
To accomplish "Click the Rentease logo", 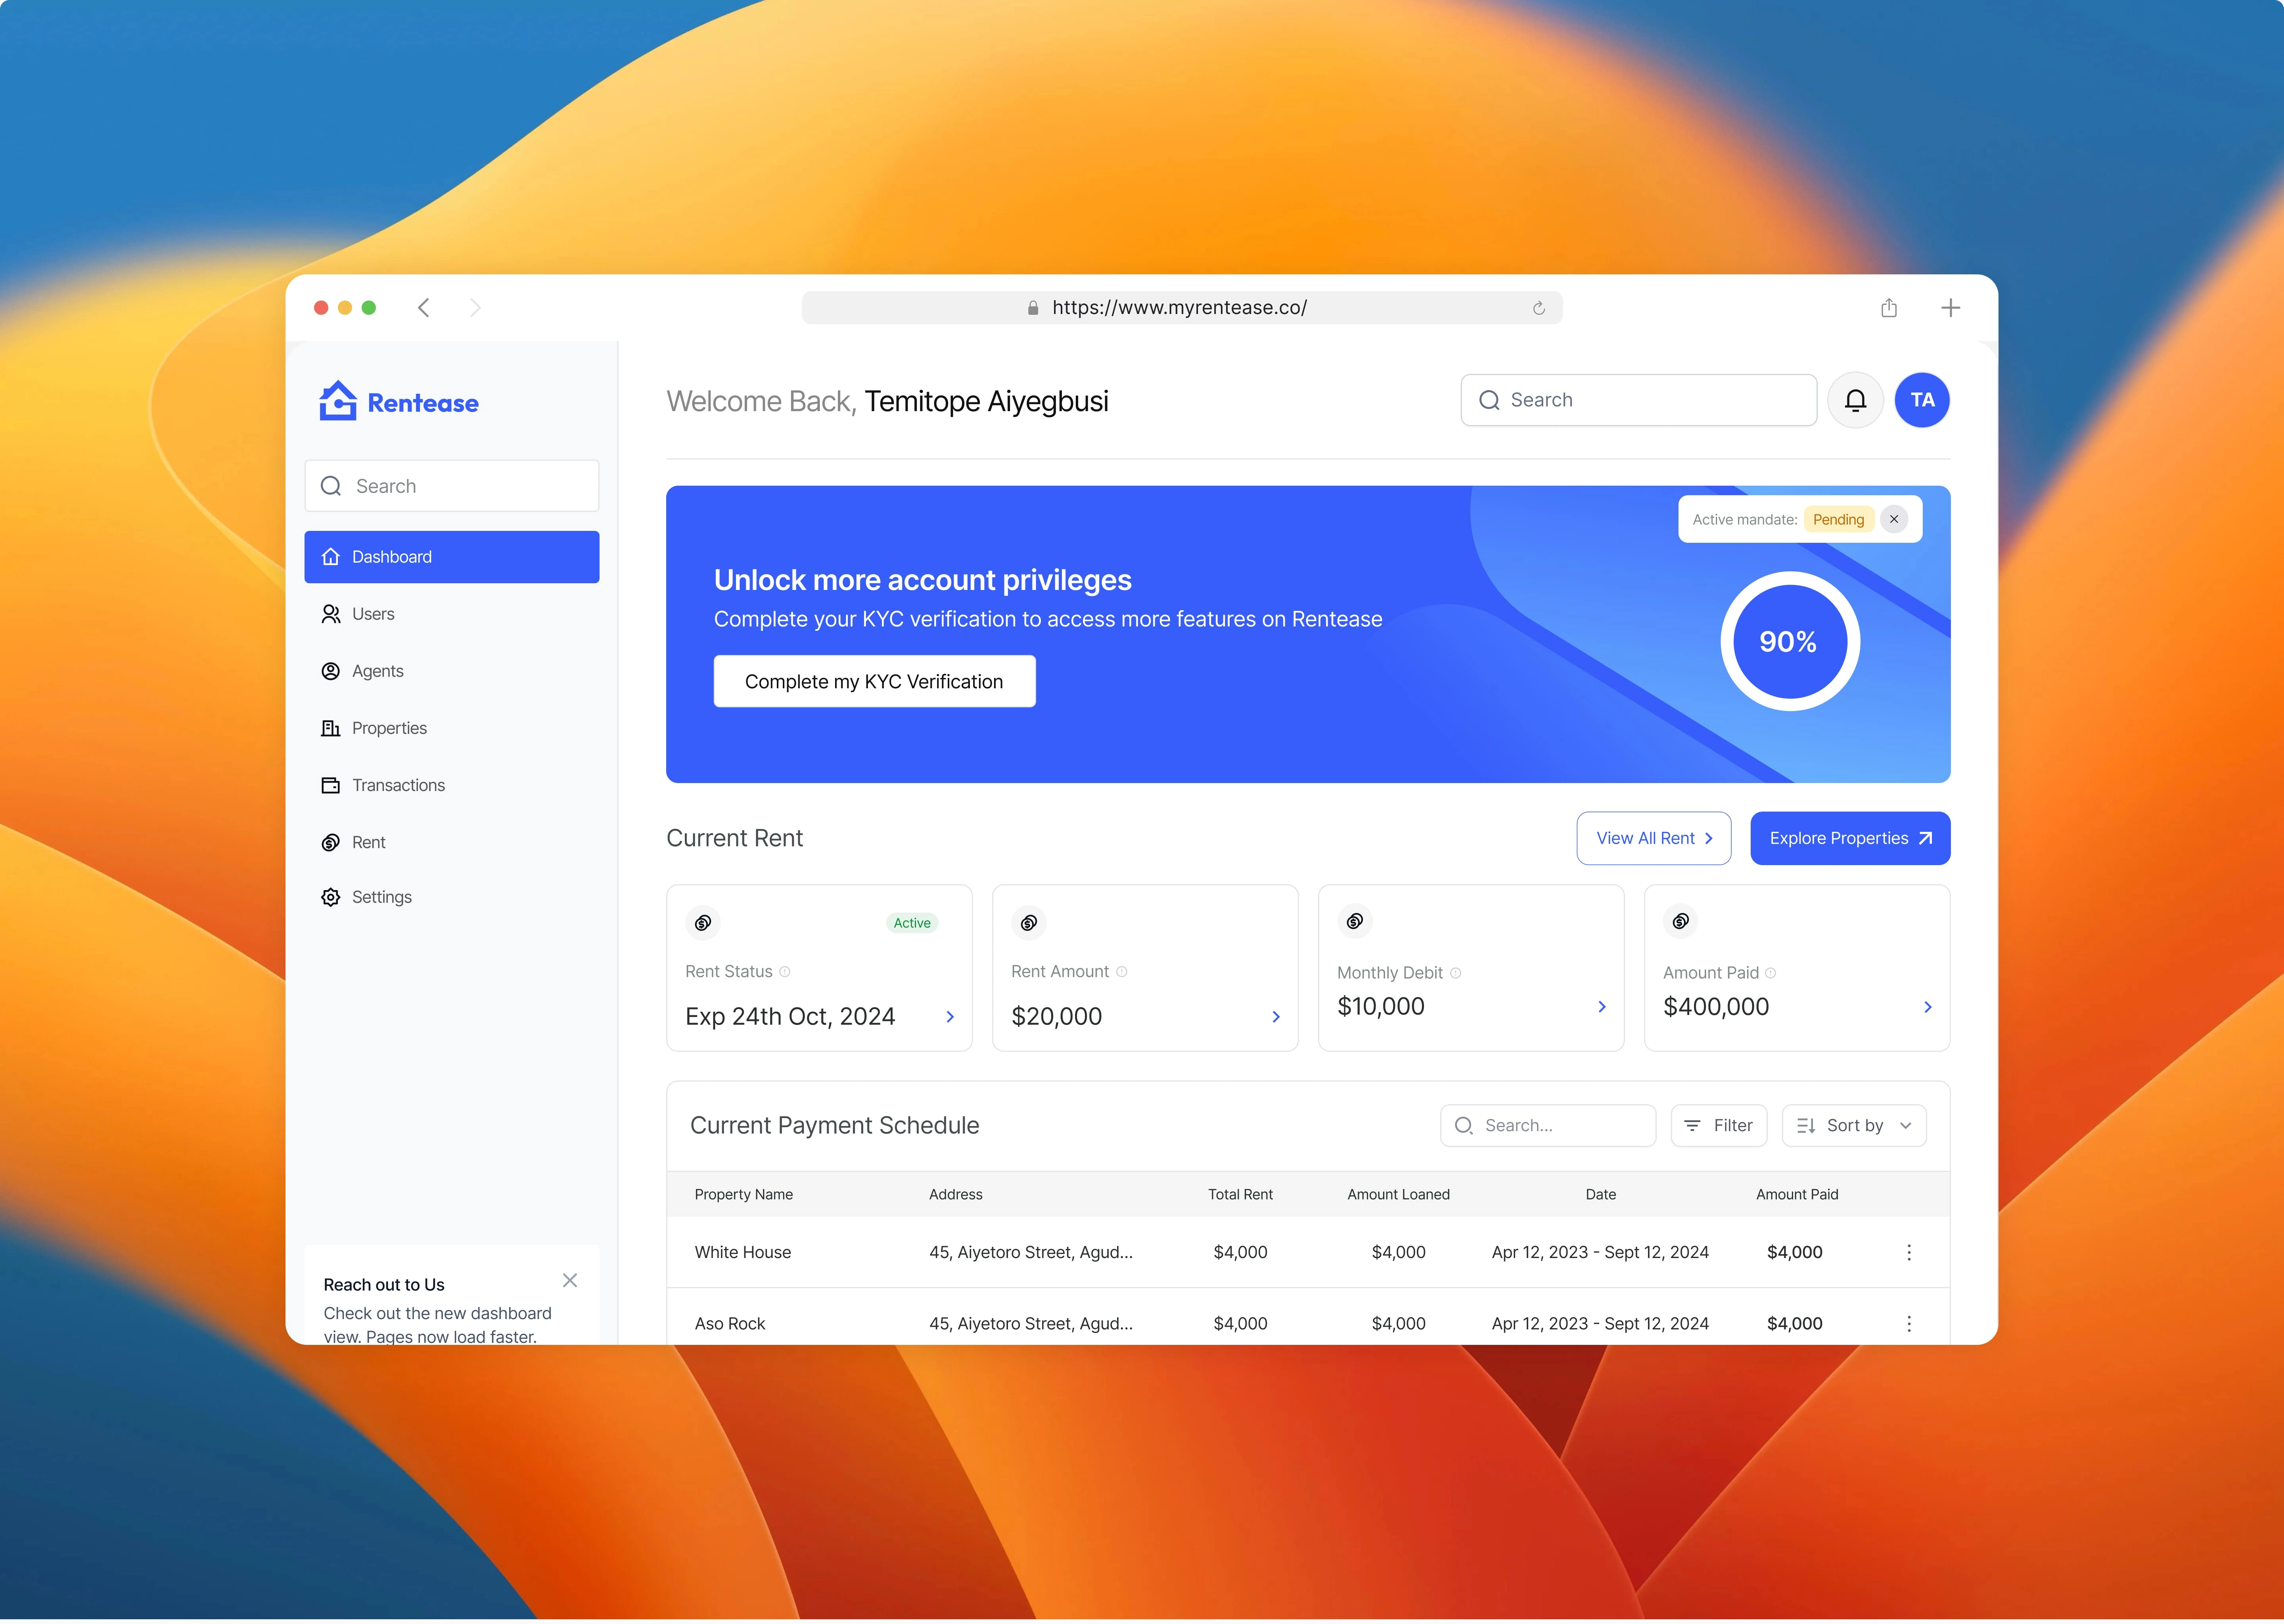I will point(399,402).
